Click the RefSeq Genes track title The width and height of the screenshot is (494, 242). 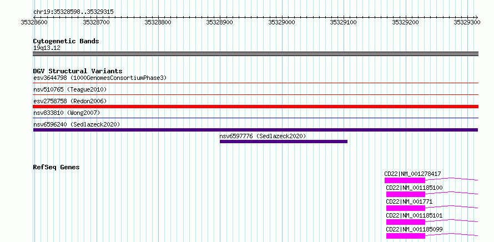point(56,167)
